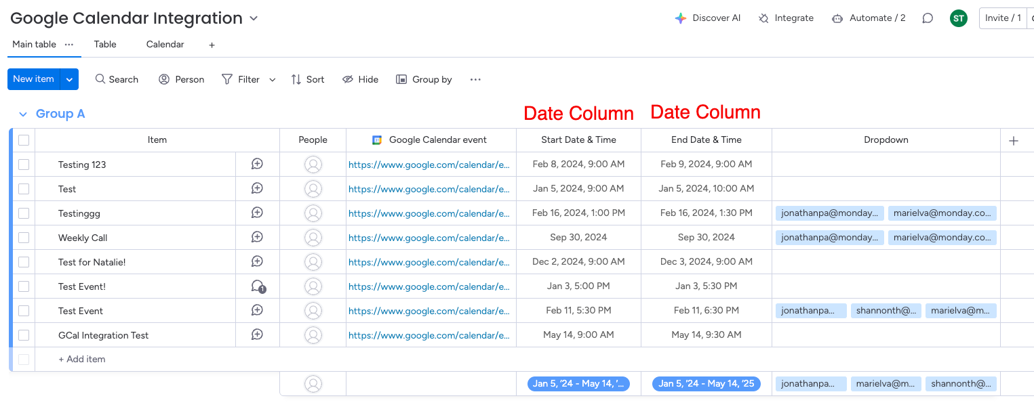
Task: Collapse Group A with the chevron
Action: (x=23, y=114)
